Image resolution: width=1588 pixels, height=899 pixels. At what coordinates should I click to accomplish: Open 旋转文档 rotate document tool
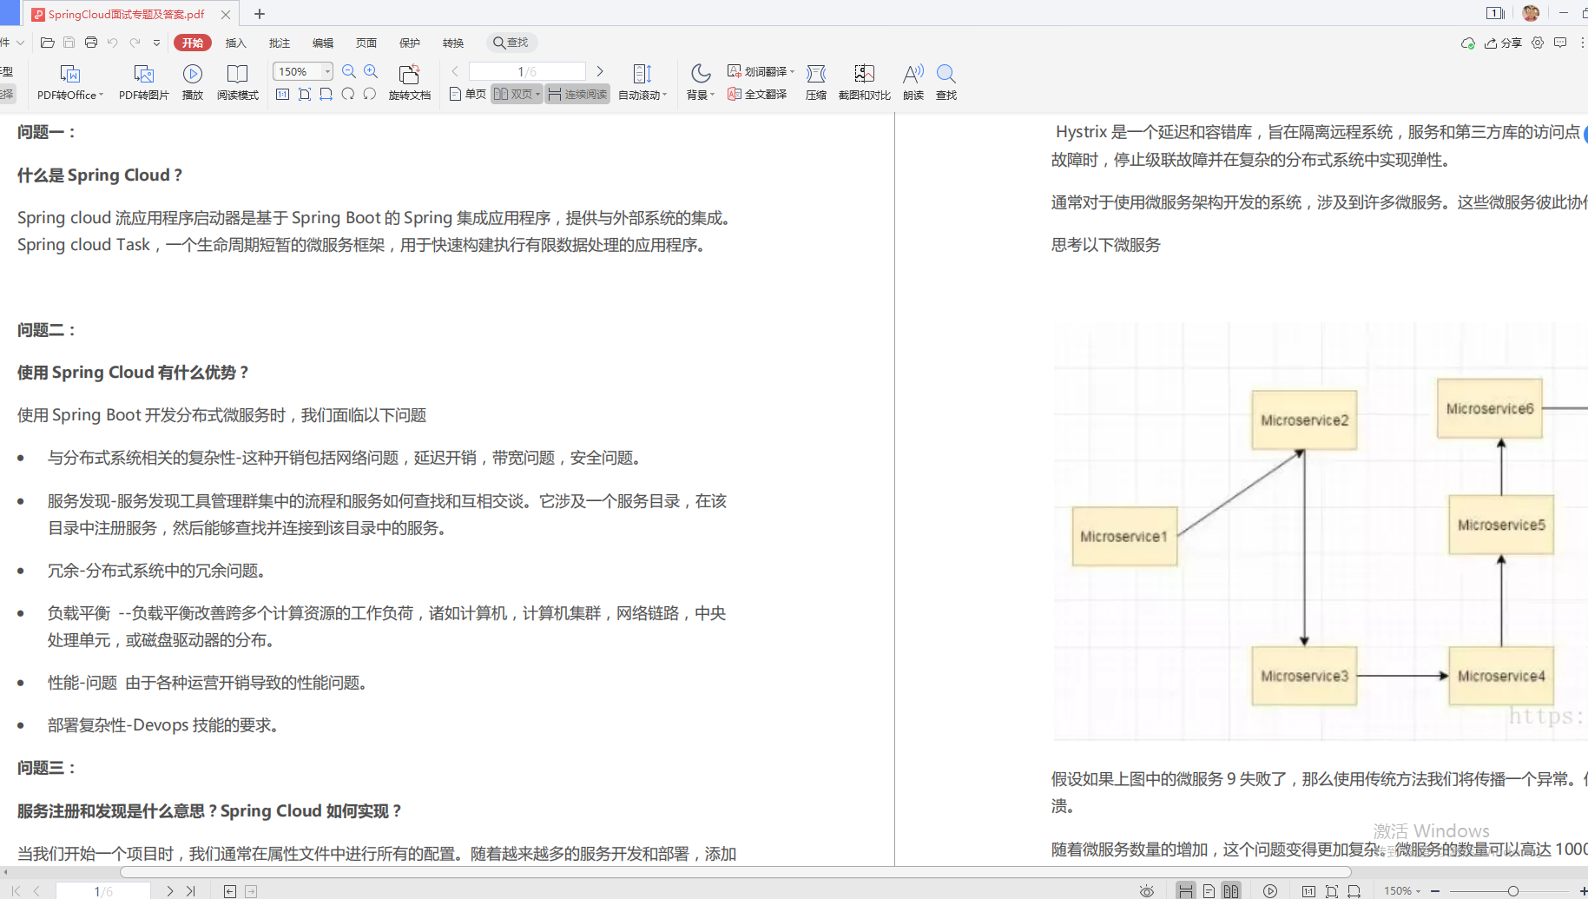pos(410,83)
